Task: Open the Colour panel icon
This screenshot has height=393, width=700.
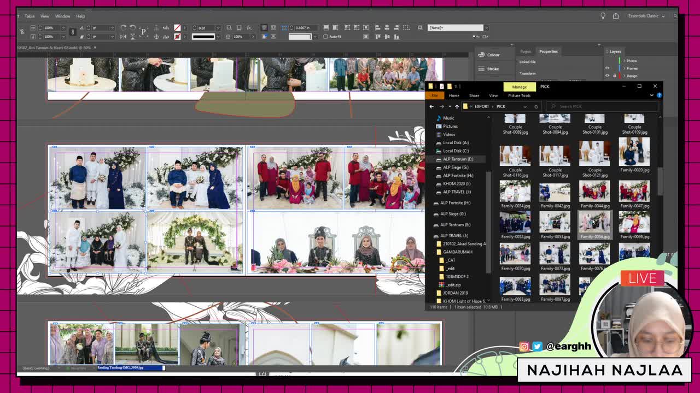Action: click(482, 55)
